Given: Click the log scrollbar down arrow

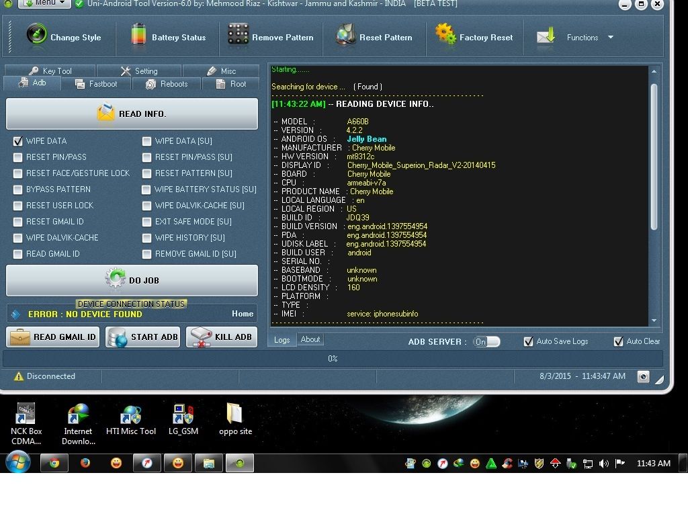Looking at the screenshot, I should coord(654,320).
